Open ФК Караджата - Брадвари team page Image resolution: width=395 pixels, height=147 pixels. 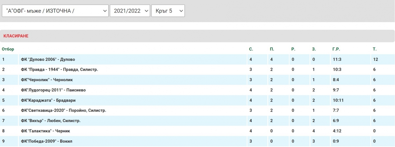pos(48,100)
